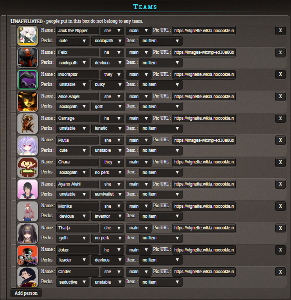Open the pronoun dropdown for Indoraptor

112,75
